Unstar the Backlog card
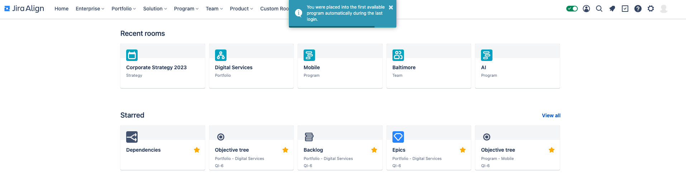 pyautogui.click(x=374, y=150)
